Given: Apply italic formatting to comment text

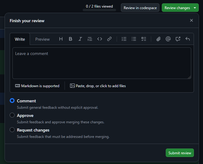Looking at the screenshot, I should coord(80,39).
